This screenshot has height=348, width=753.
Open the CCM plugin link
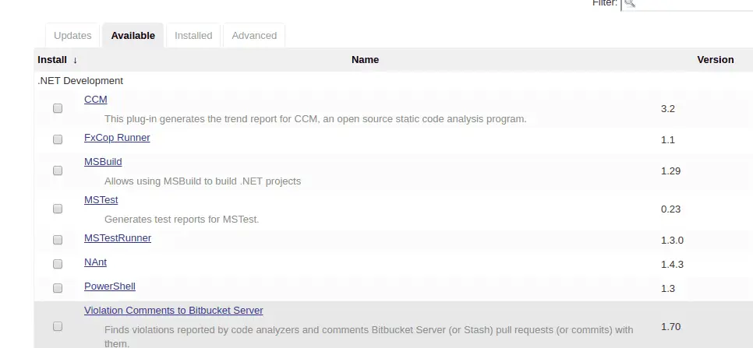[95, 100]
